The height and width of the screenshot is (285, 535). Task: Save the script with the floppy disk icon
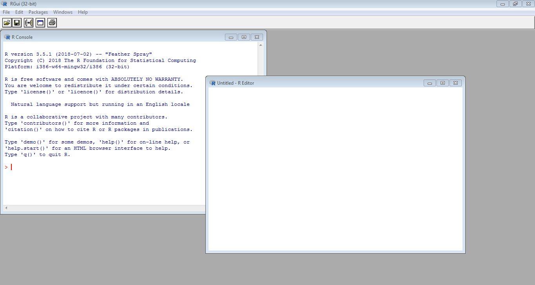17,22
